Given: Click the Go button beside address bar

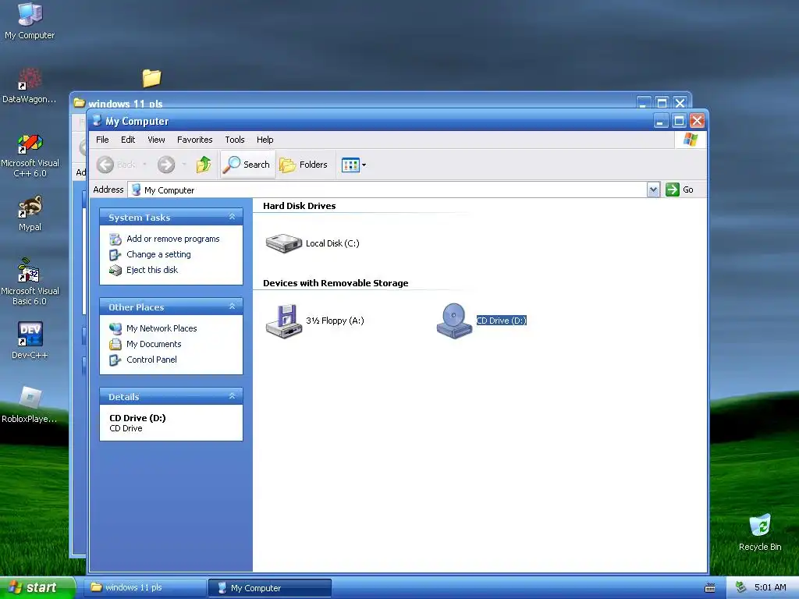Looking at the screenshot, I should (x=680, y=190).
